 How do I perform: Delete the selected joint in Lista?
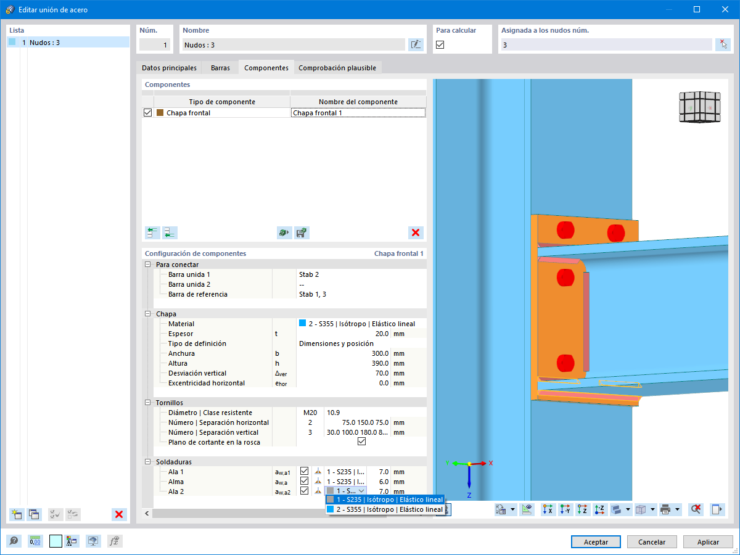(120, 514)
